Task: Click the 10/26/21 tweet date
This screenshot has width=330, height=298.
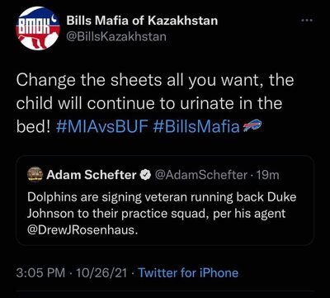Action: point(101,273)
